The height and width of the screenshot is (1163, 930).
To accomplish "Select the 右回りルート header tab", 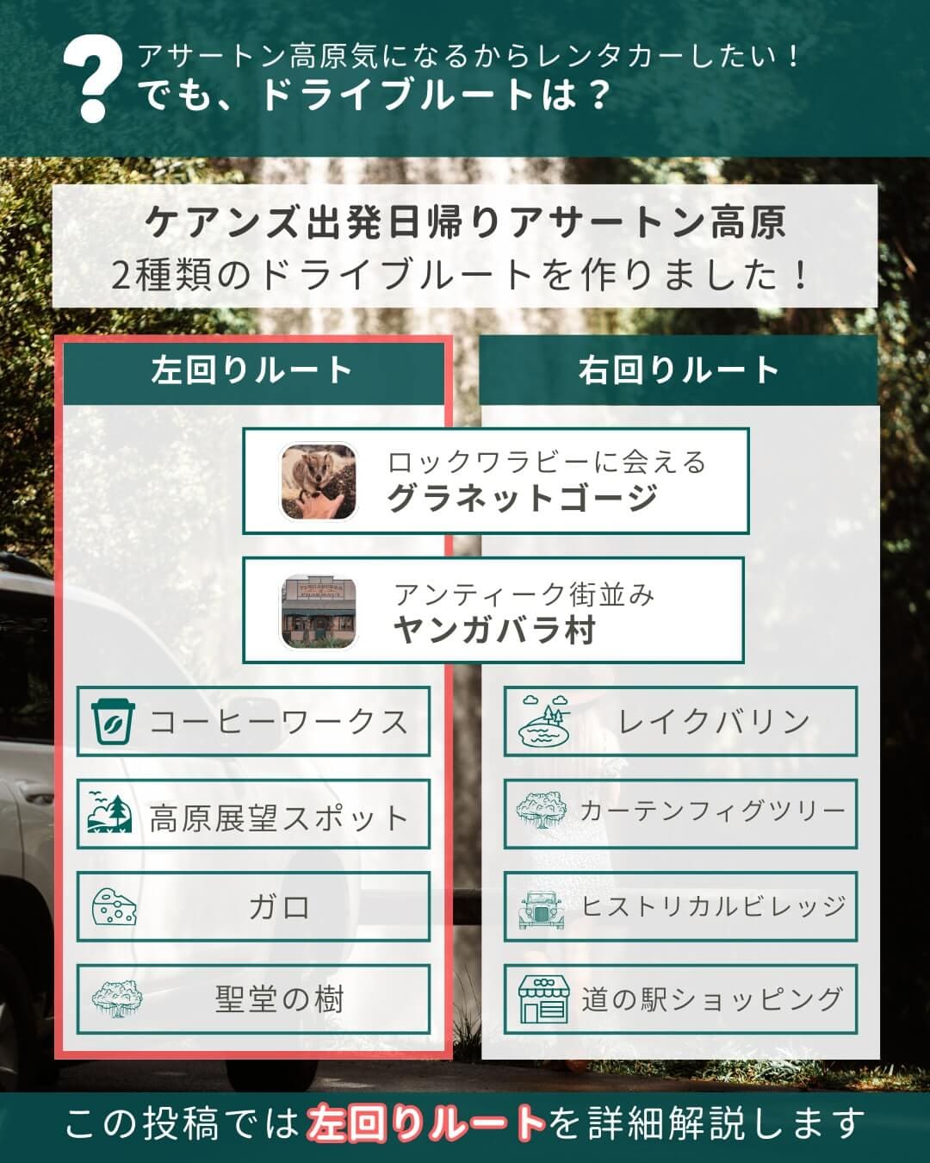I will (x=679, y=370).
